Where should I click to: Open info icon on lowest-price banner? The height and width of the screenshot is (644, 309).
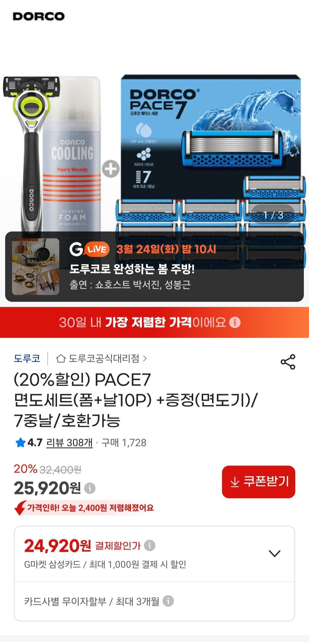click(235, 322)
